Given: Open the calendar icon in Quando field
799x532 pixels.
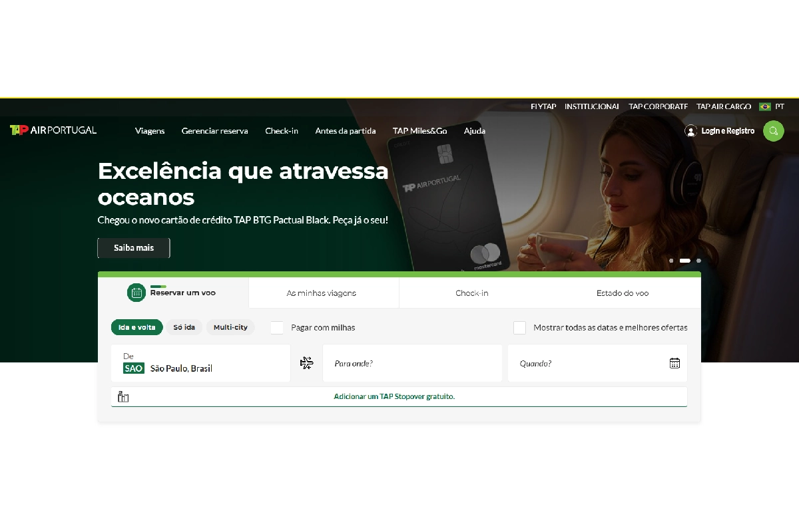Looking at the screenshot, I should tap(674, 363).
